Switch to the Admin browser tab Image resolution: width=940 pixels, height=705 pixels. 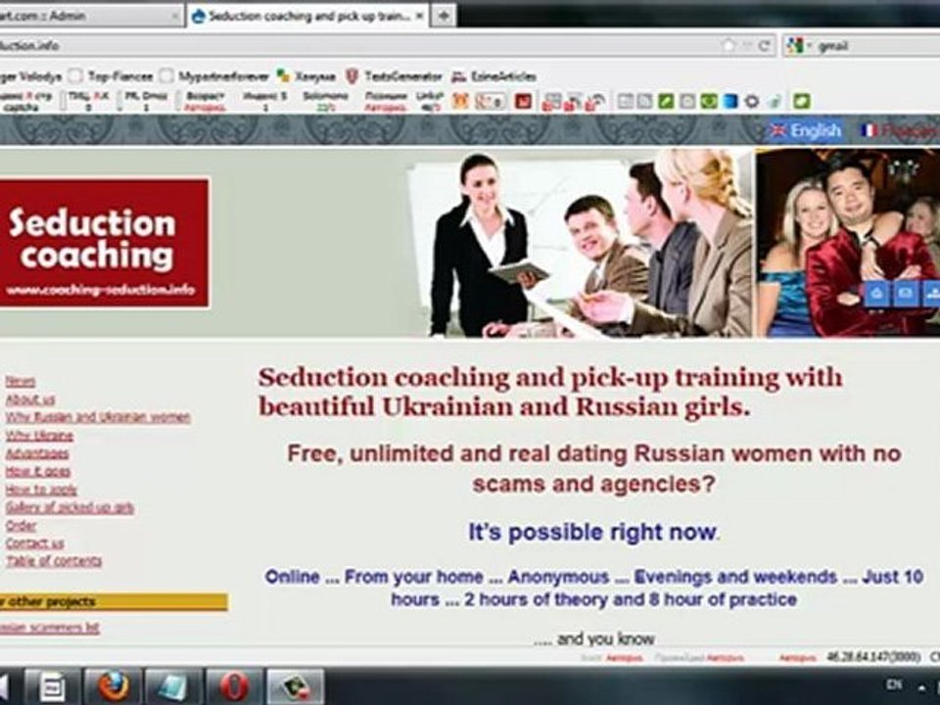coord(90,17)
